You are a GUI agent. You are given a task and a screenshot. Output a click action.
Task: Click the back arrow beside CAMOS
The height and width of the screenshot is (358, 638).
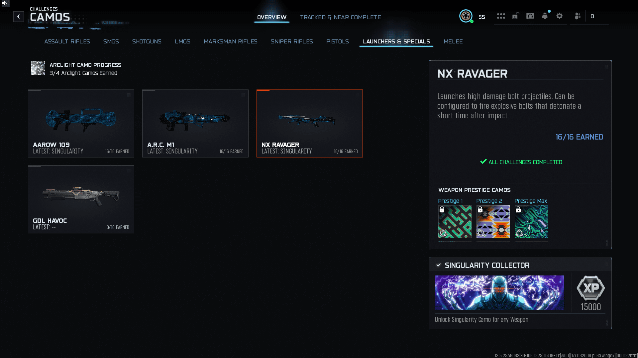[19, 17]
